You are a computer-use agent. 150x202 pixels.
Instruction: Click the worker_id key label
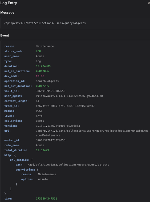tap(12, 140)
